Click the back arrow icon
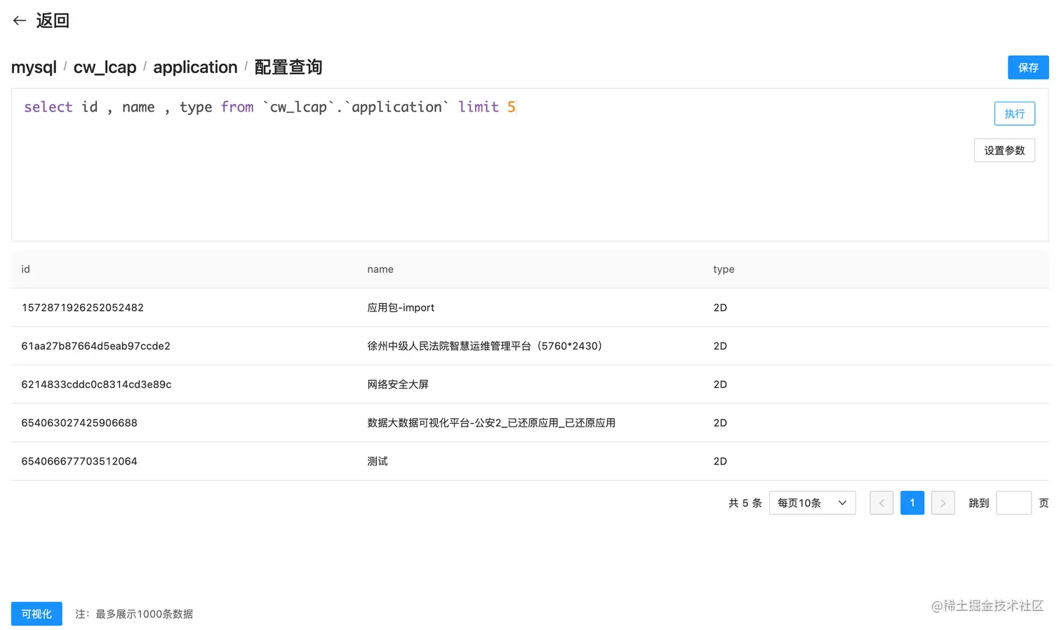 tap(20, 21)
